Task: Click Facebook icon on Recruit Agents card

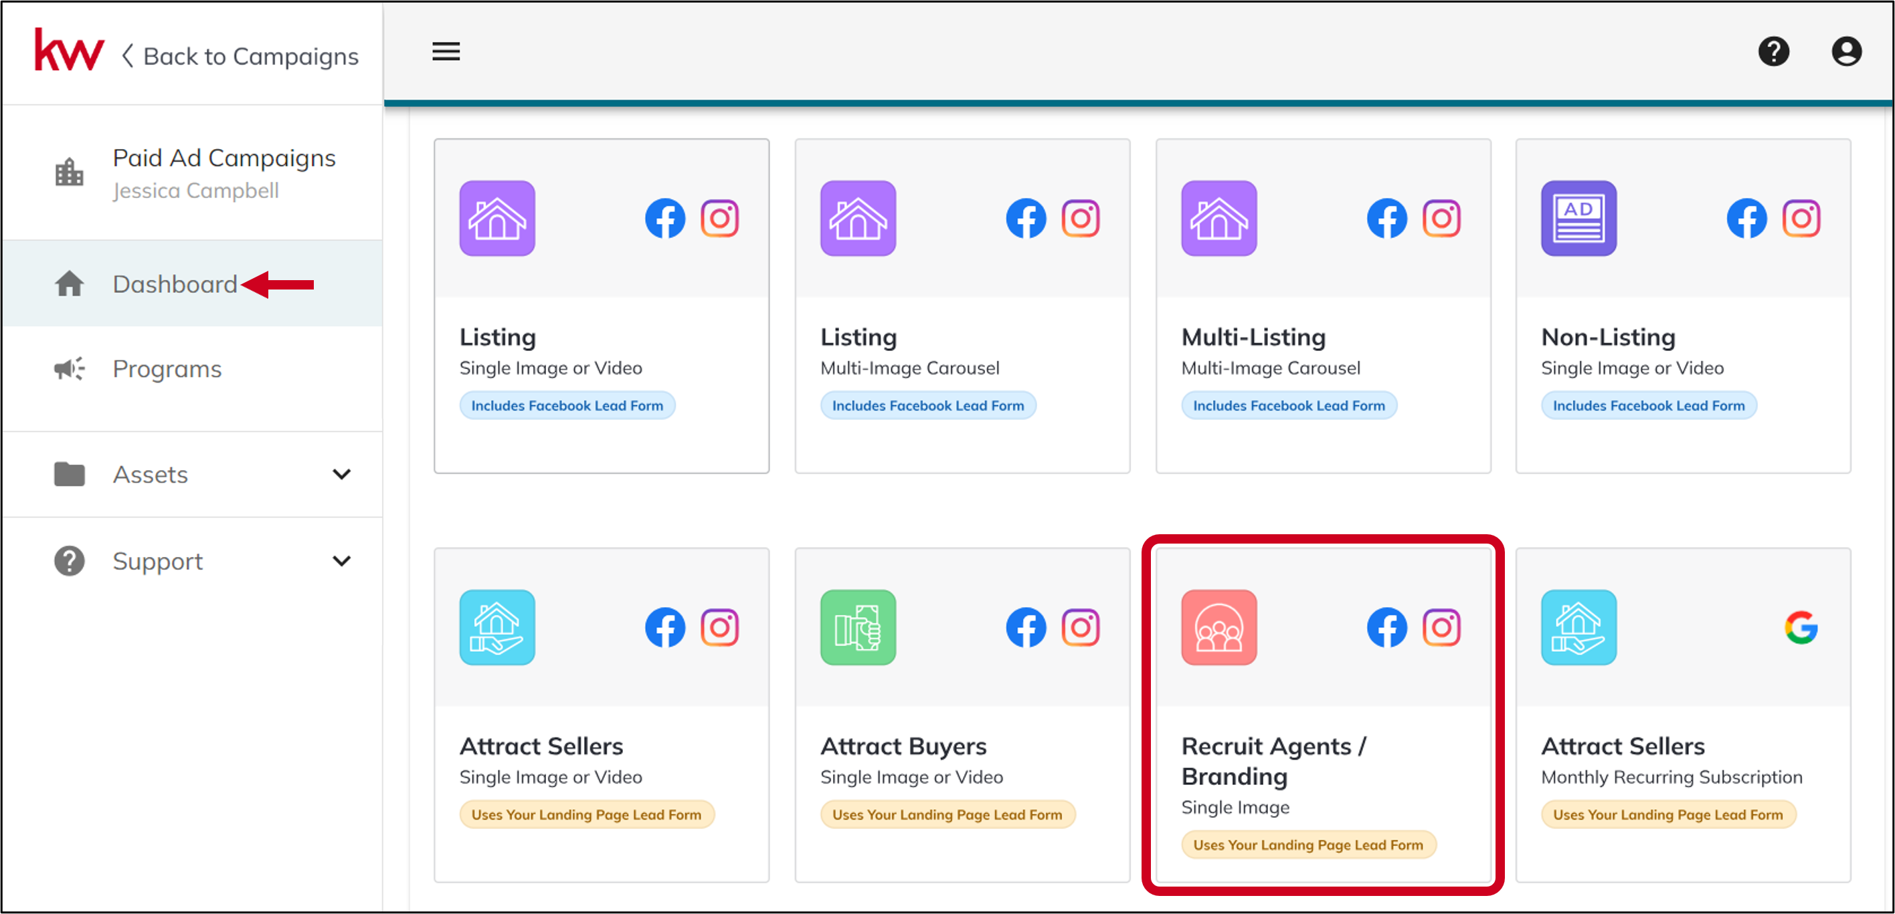Action: point(1386,627)
